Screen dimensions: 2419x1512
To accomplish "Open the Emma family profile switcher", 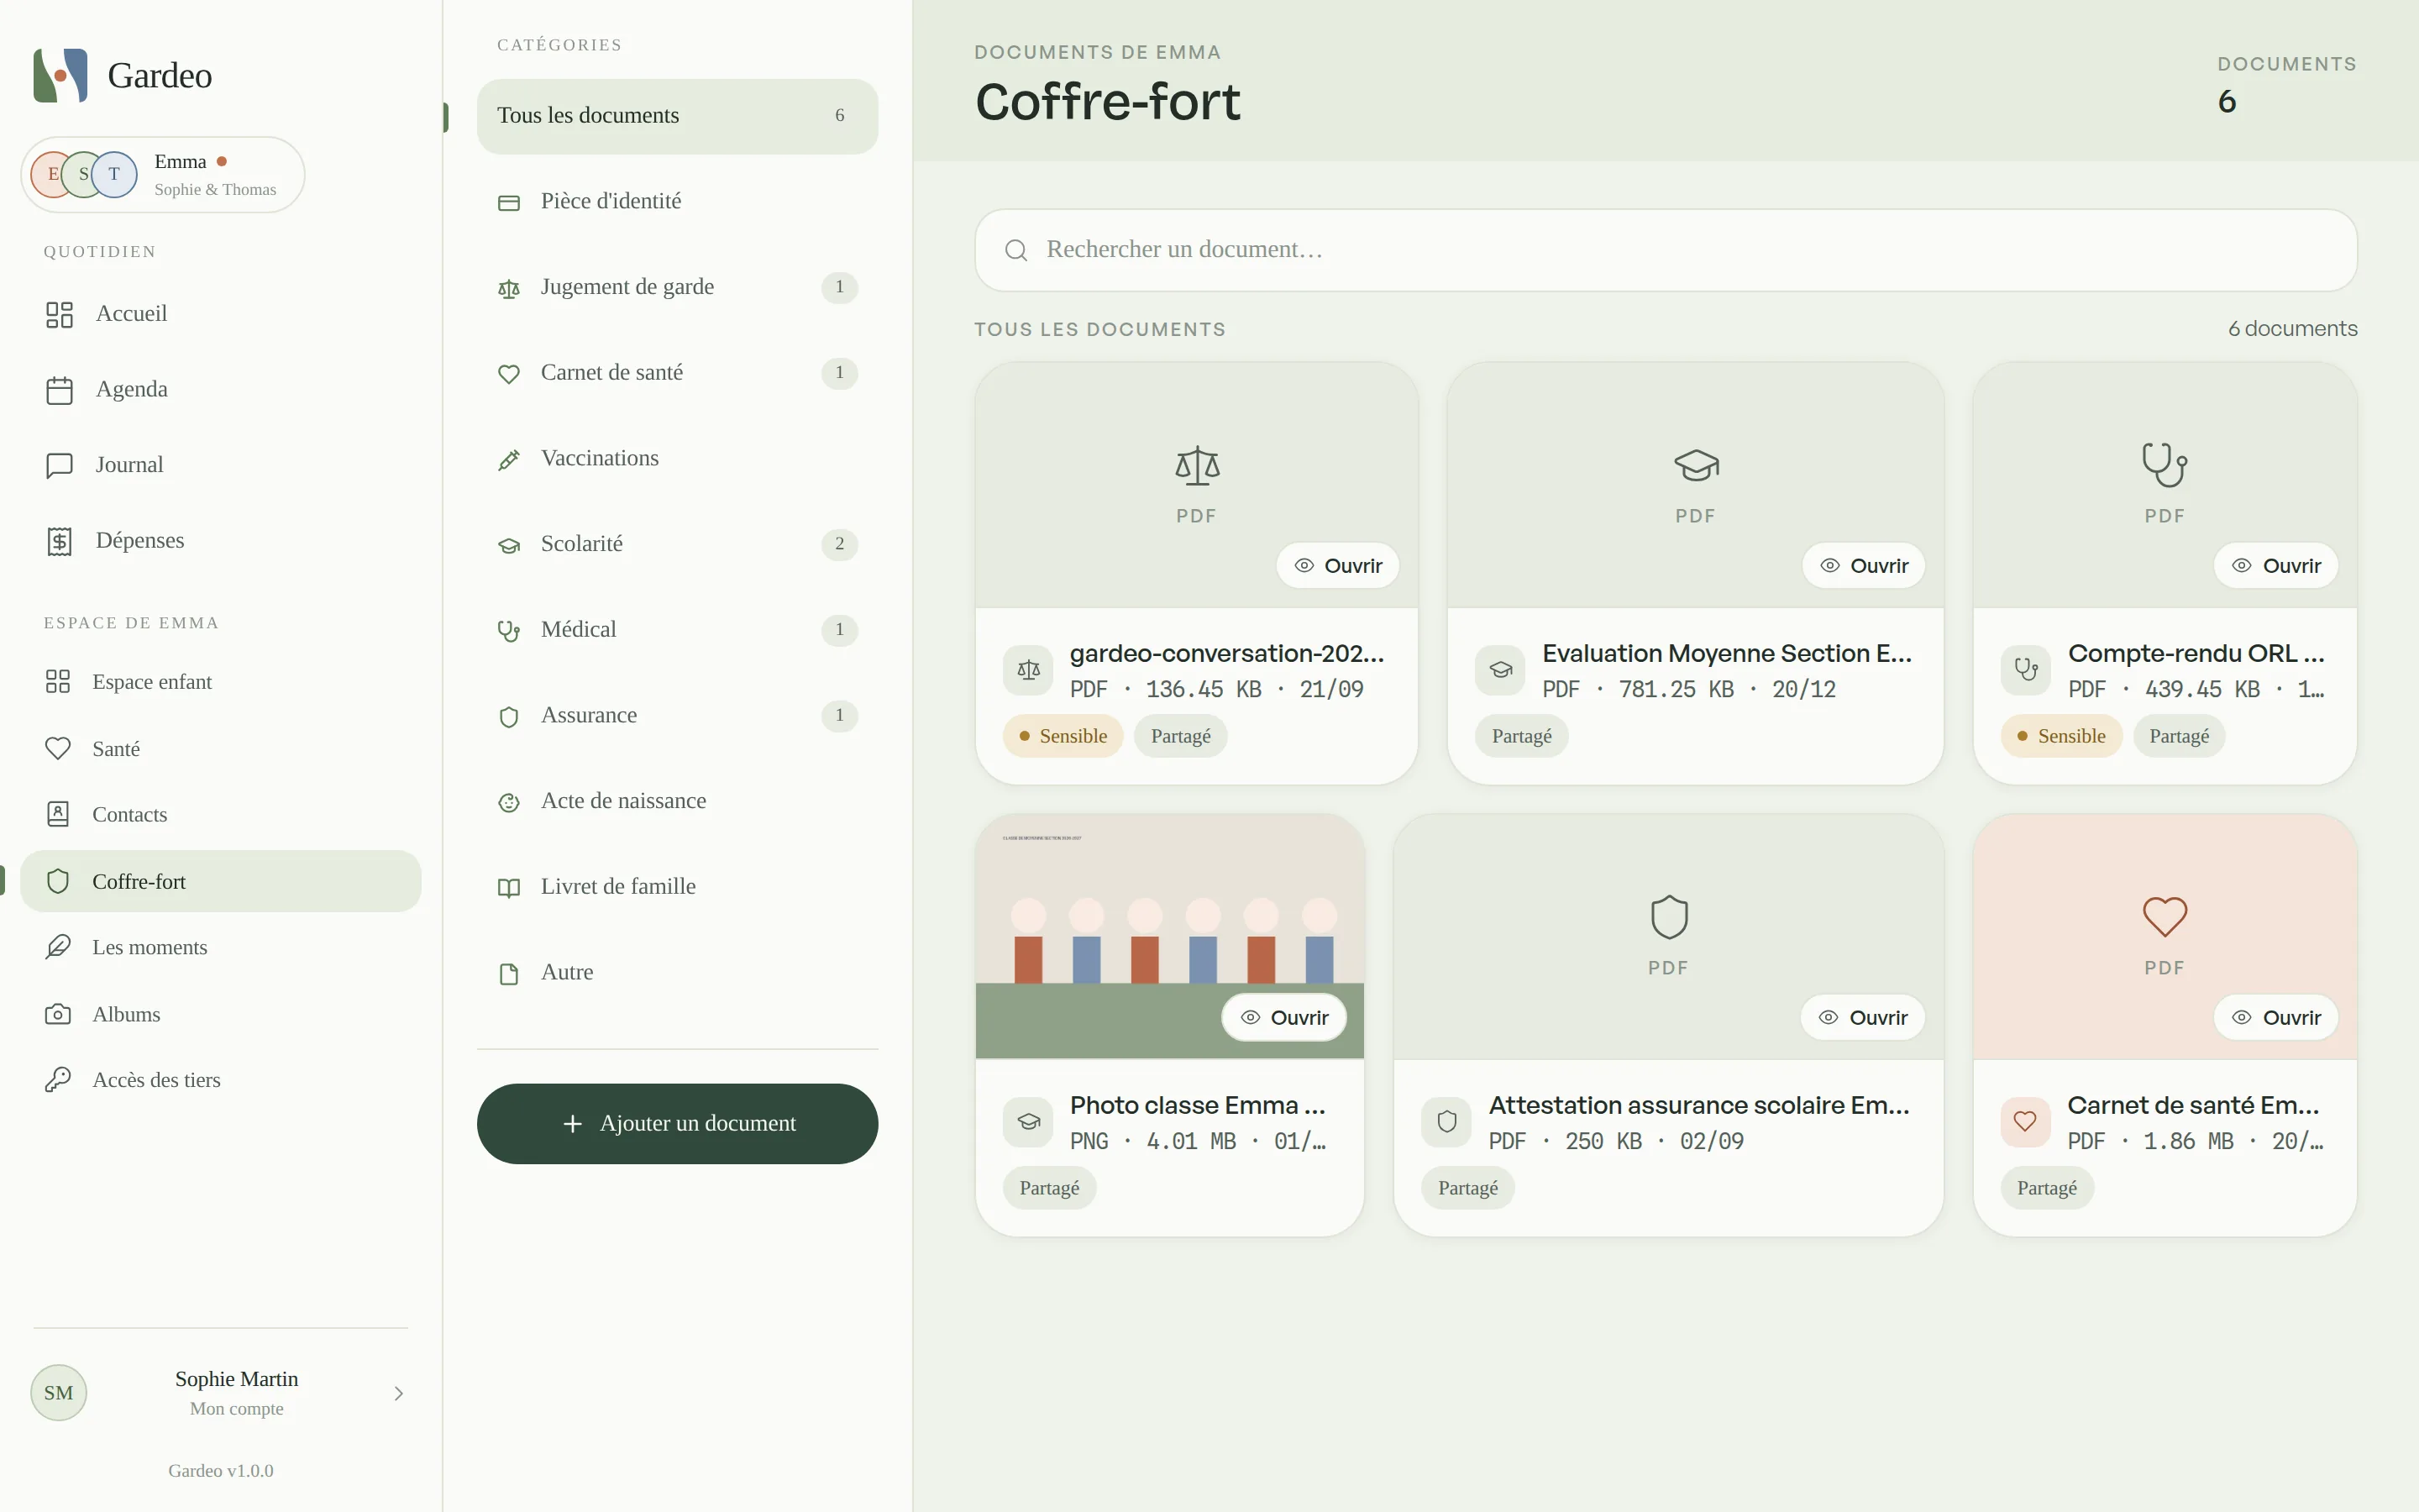I will pos(163,175).
